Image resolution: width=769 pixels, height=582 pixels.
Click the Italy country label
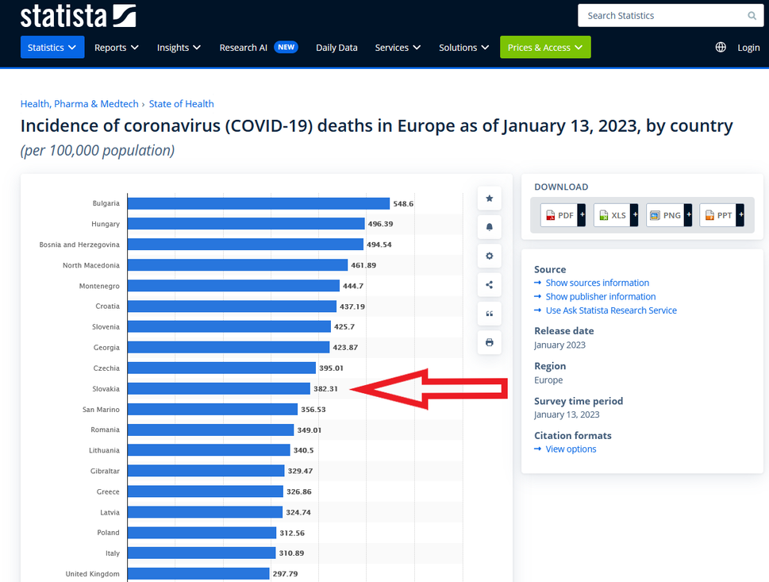113,553
